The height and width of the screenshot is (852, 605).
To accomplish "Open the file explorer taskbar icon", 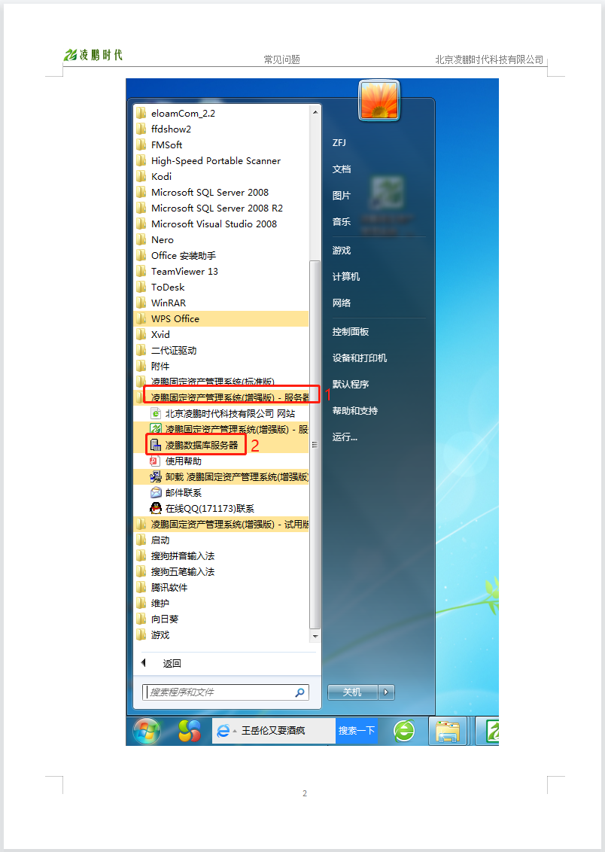I will point(448,732).
